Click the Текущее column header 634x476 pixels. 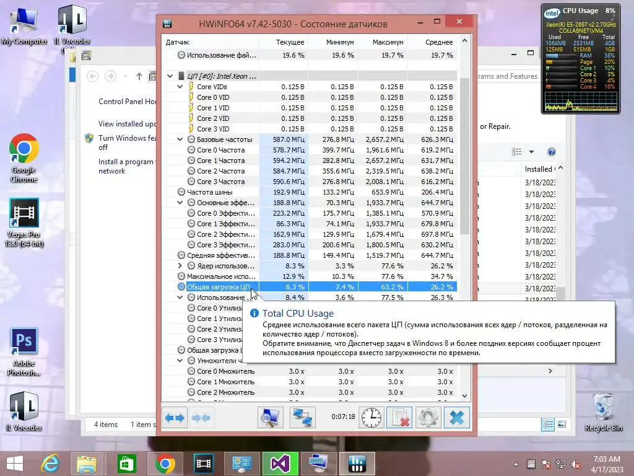click(283, 42)
